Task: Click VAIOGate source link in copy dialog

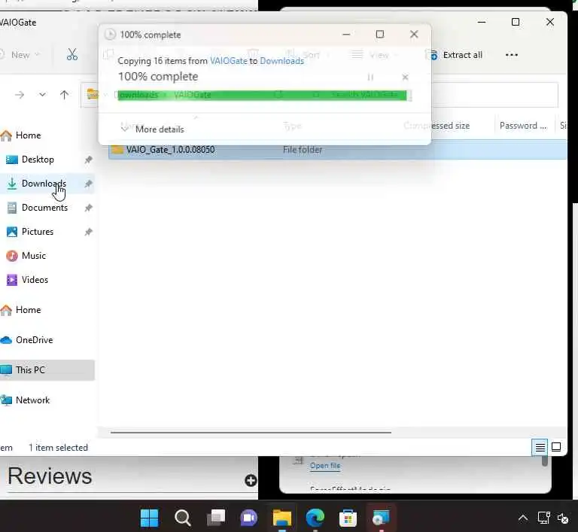Action: [229, 61]
